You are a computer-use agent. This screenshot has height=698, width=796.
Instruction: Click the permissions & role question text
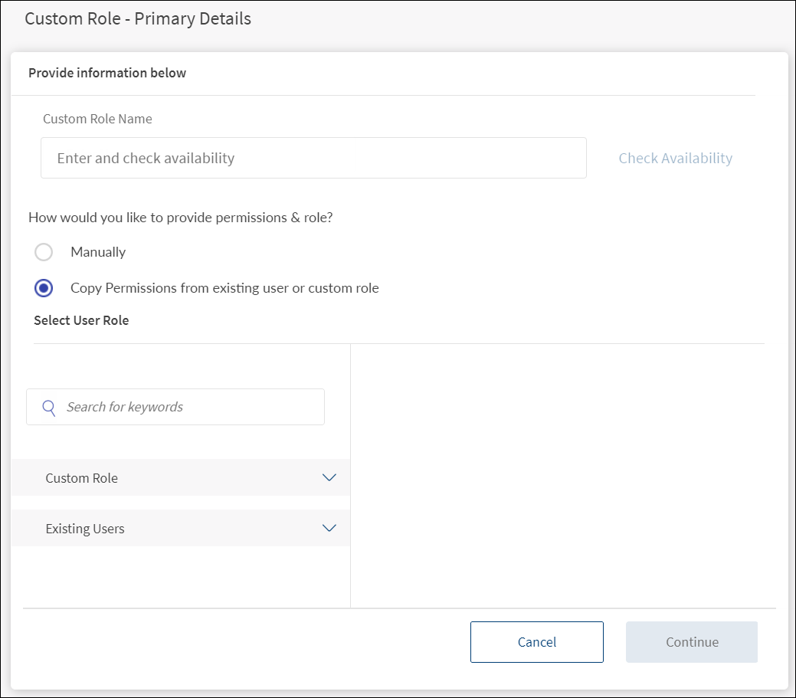[x=181, y=218]
